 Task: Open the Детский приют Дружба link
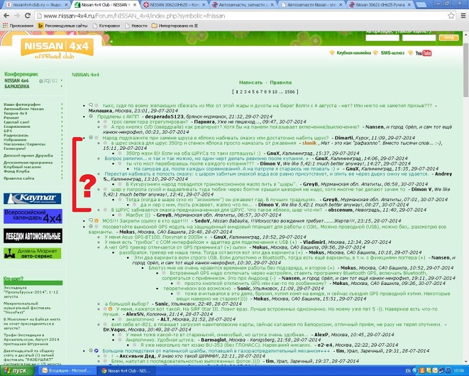click(28, 155)
